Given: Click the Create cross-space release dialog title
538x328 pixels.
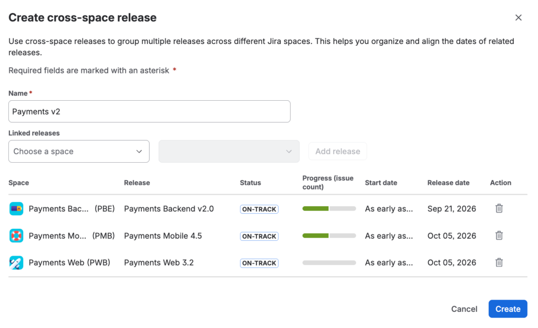Looking at the screenshot, I should tap(82, 17).
